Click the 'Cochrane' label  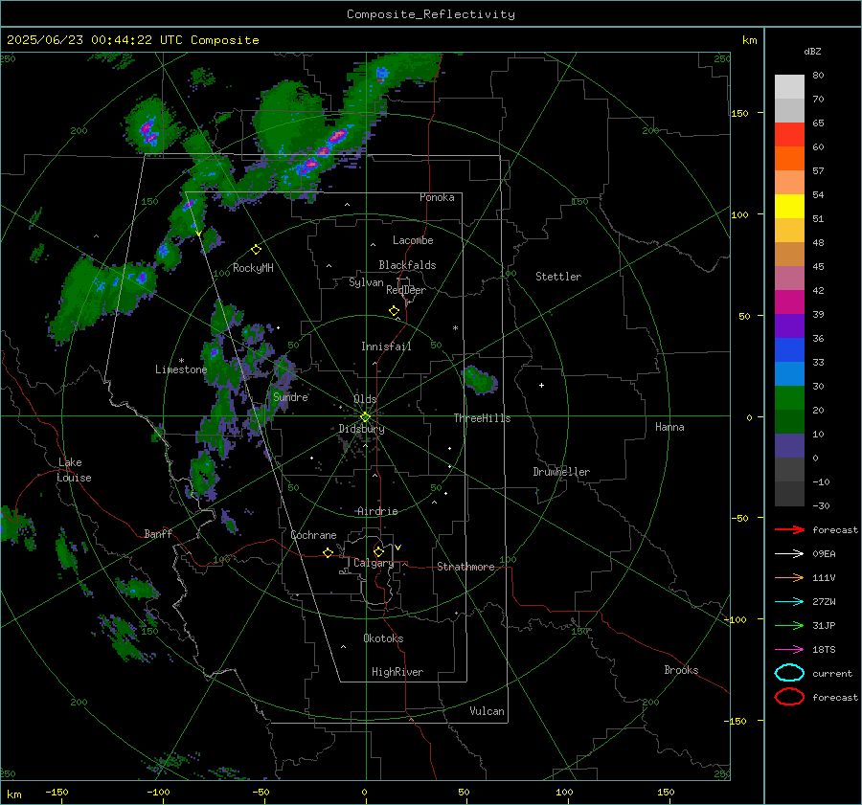tap(313, 535)
